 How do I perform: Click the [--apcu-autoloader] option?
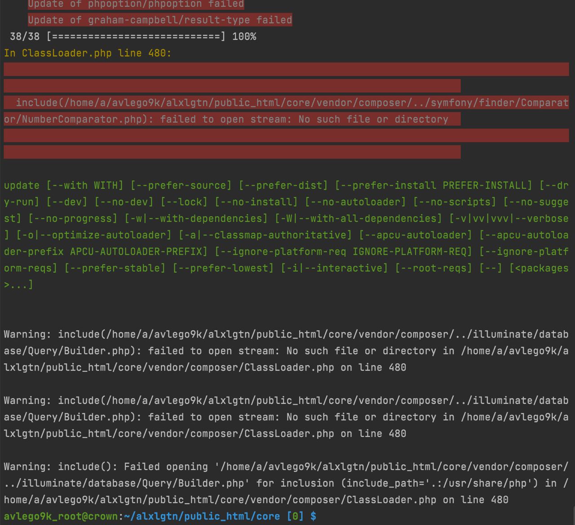[416, 235]
